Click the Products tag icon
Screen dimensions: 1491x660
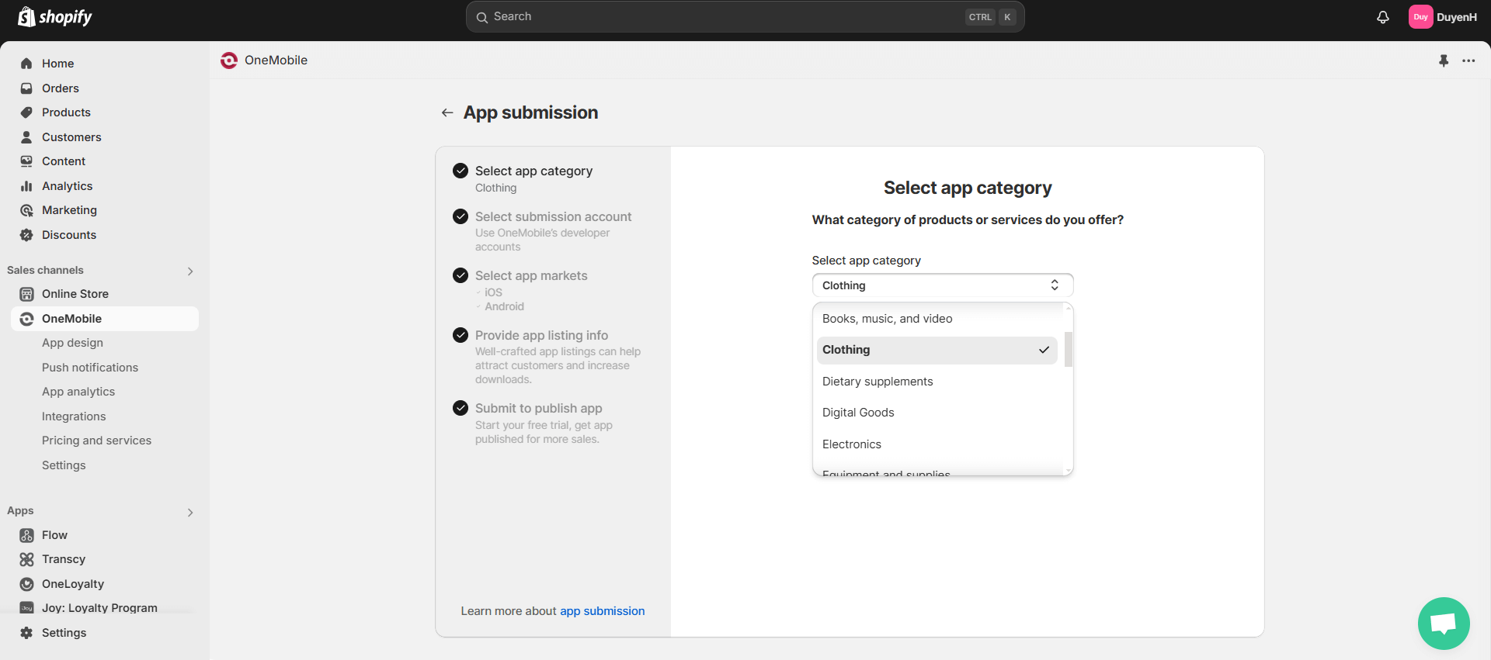tap(26, 112)
